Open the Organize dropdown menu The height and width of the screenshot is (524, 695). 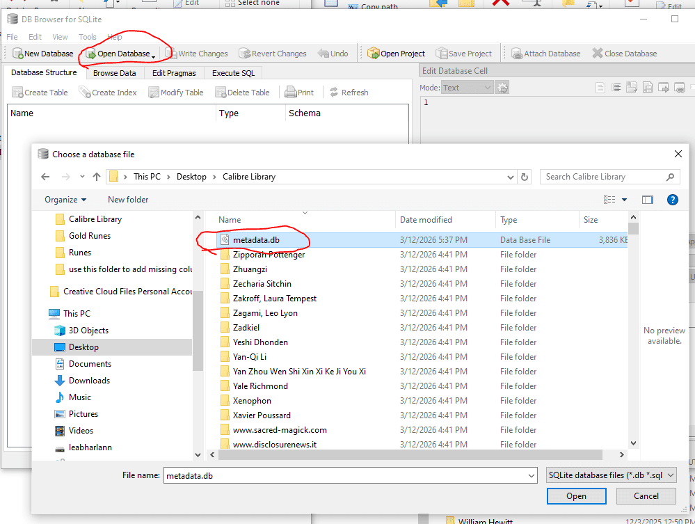pyautogui.click(x=65, y=200)
